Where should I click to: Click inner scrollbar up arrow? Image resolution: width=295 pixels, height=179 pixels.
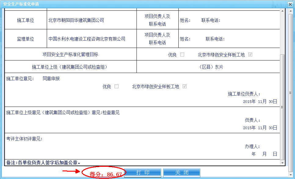282,11
